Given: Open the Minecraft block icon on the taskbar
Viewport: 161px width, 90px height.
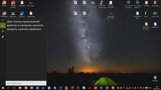Looking at the screenshot, I should click(x=78, y=88).
